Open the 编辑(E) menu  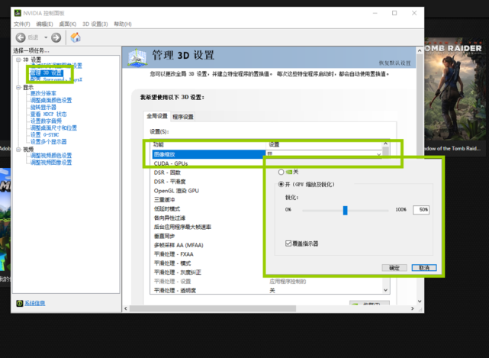44,24
